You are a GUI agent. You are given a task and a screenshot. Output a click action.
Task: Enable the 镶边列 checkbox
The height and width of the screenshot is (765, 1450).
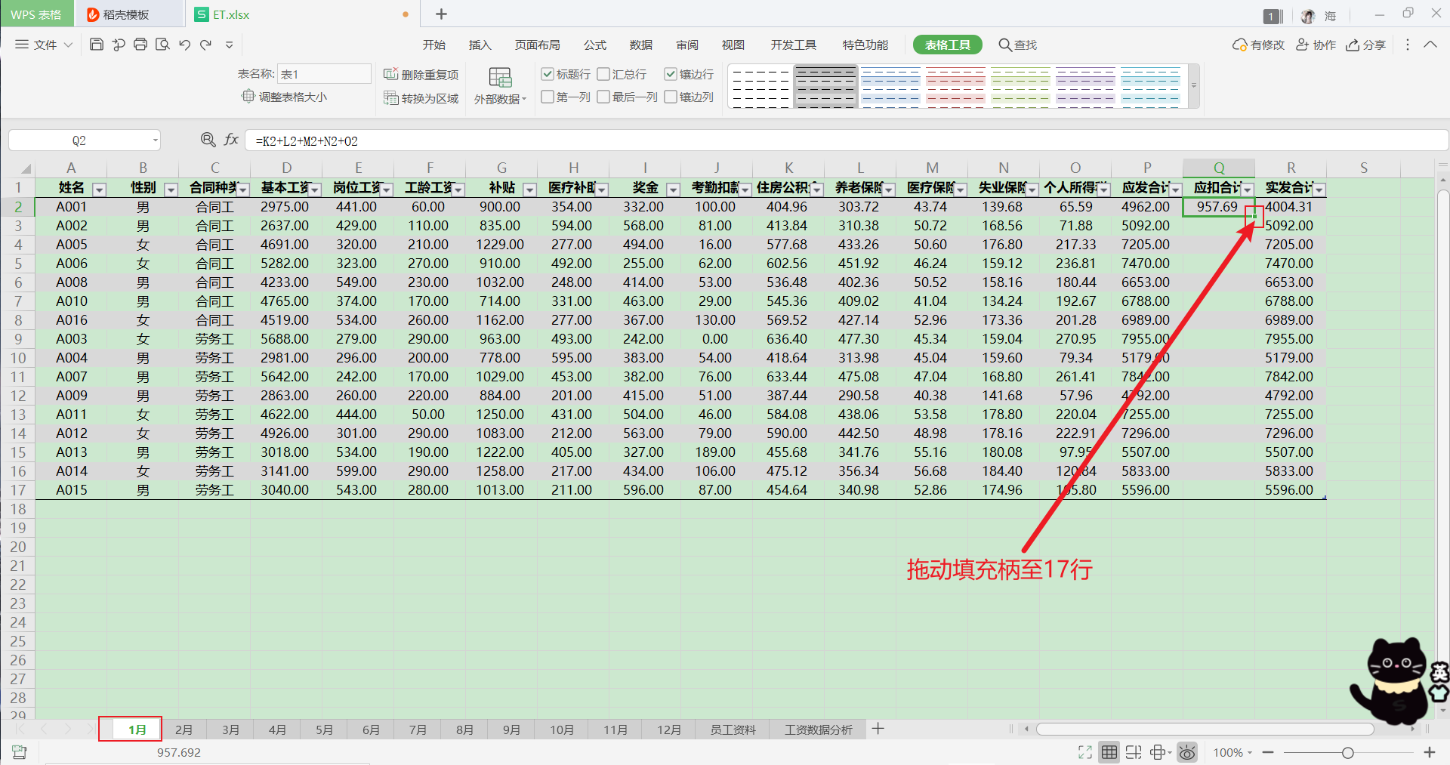(671, 97)
